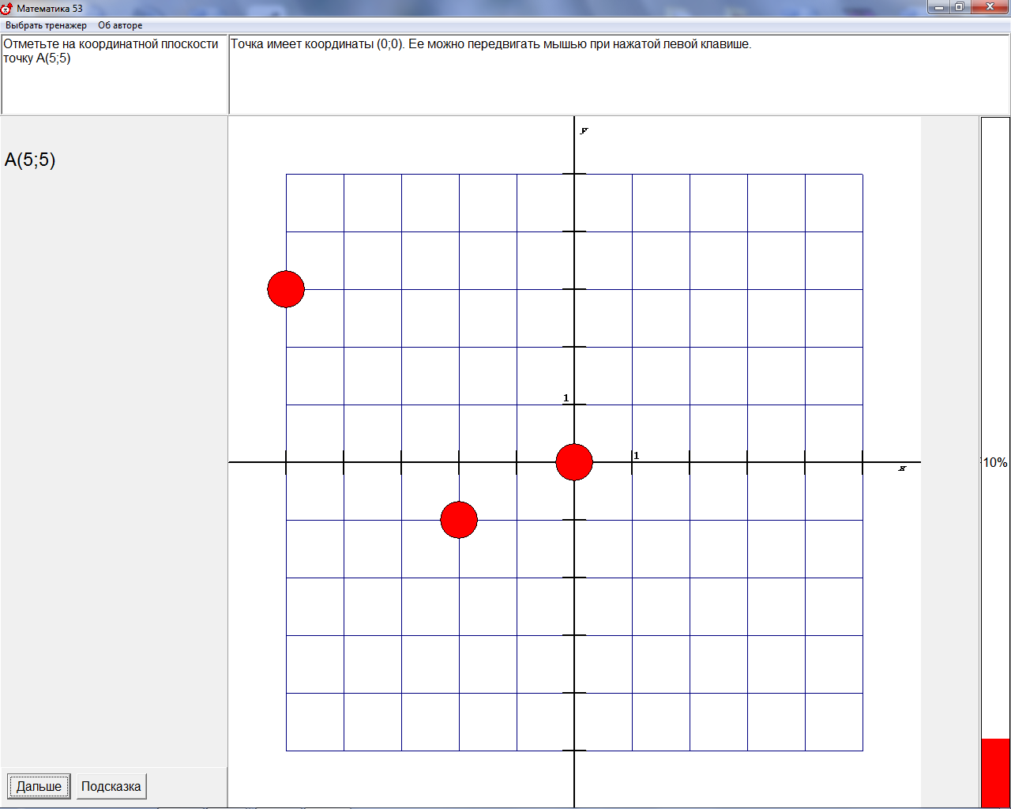
Task: Restore down the Математика 53 window
Action: [x=960, y=7]
